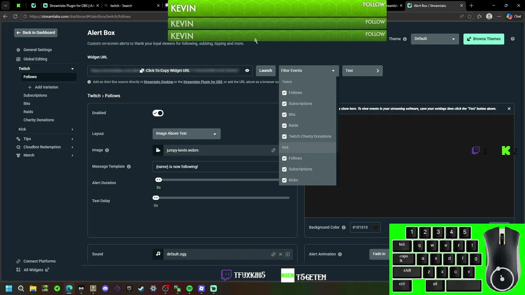Click the Merch icon in sidebar

click(x=18, y=155)
